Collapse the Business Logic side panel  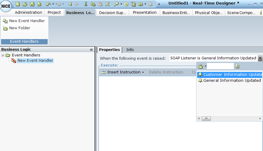click(x=91, y=50)
